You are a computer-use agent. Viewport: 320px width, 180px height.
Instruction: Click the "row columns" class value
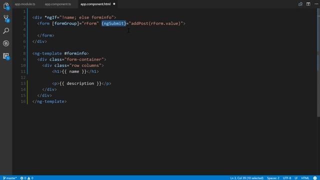(85, 65)
